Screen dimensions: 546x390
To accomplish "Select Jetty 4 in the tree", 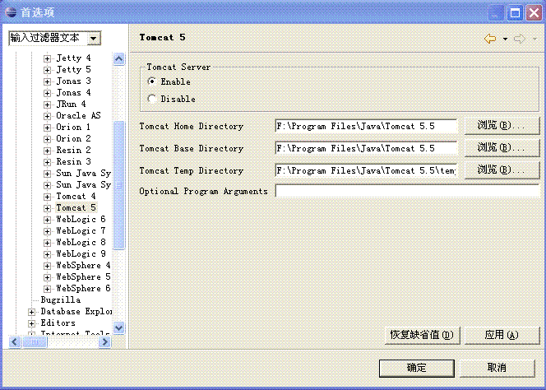I will (x=73, y=58).
